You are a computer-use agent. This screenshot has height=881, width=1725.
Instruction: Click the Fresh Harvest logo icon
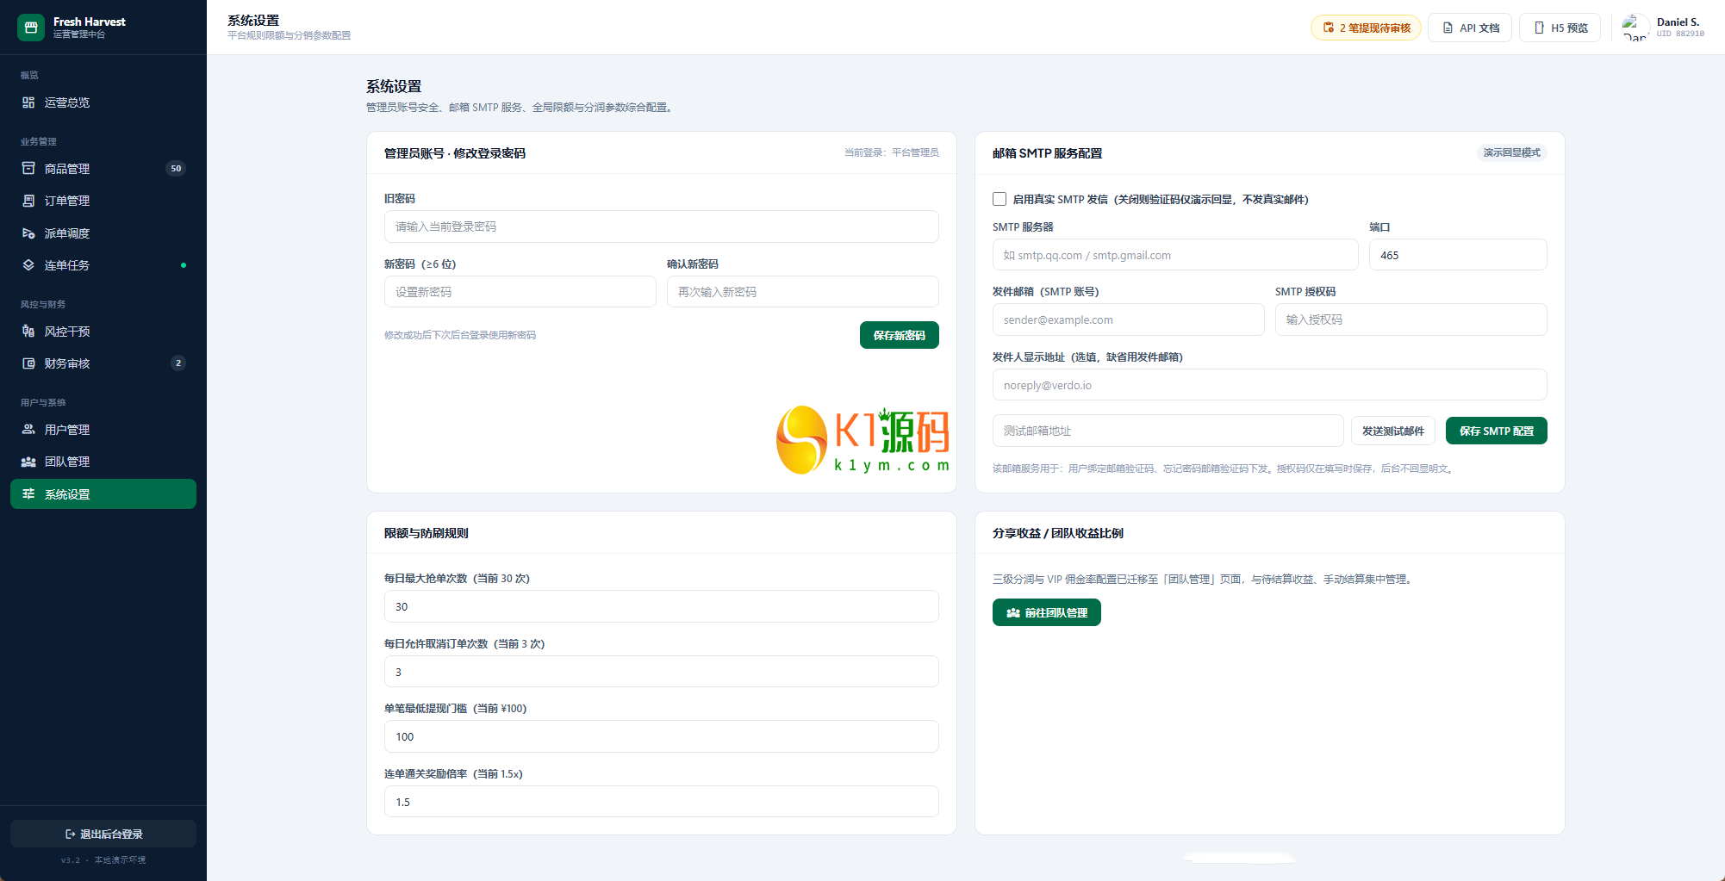point(31,28)
